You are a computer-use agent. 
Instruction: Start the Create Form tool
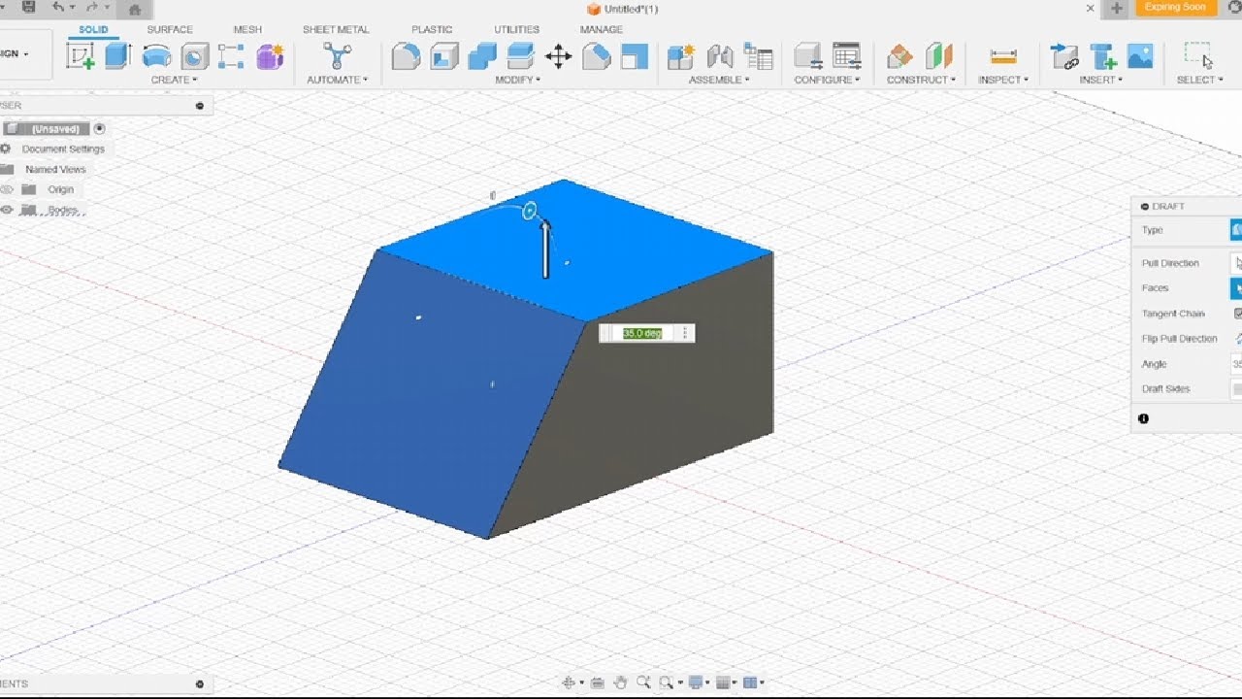pyautogui.click(x=270, y=56)
